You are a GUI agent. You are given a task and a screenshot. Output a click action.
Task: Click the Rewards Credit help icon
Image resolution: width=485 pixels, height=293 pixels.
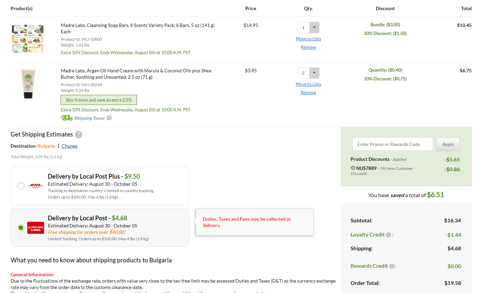[392, 266]
